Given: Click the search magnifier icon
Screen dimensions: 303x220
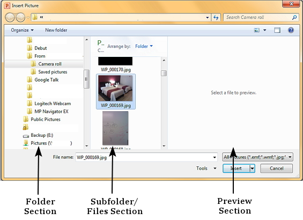Looking at the screenshot, I should click(294, 17).
